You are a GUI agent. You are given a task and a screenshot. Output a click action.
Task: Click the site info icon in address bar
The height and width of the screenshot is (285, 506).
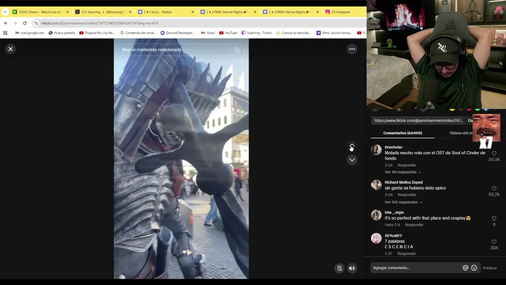[36, 23]
